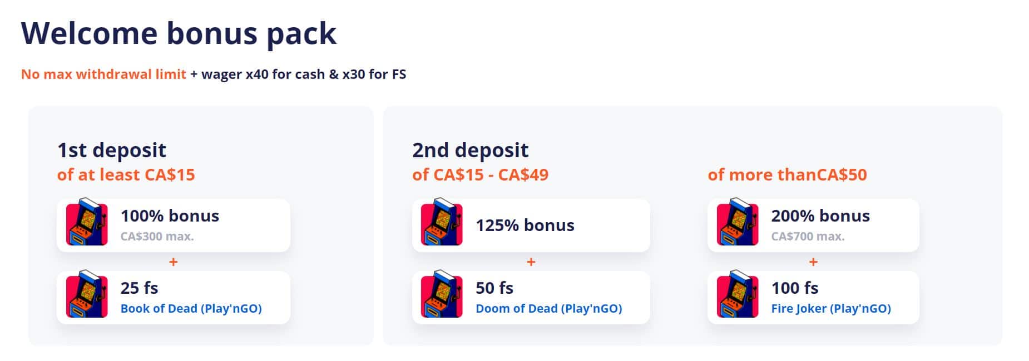Select the 100% bonus card title
1029x361 pixels.
point(170,215)
